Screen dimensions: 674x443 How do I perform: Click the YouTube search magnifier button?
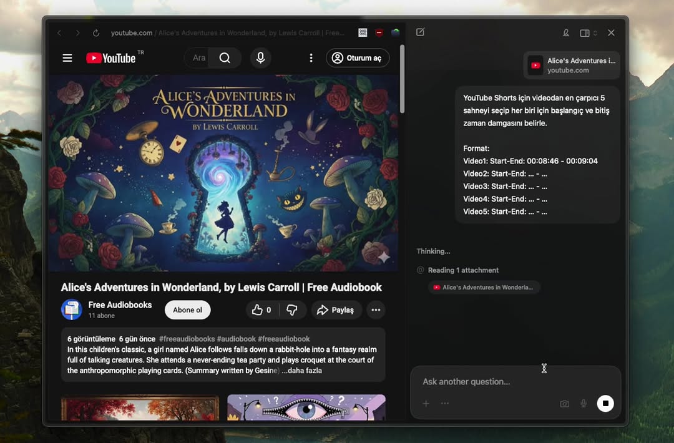[225, 57]
